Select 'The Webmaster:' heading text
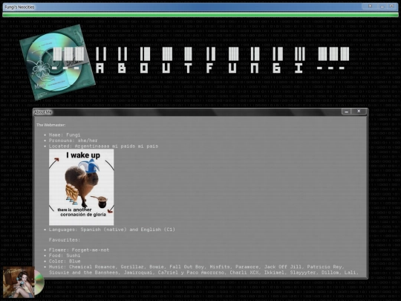This screenshot has width=401, height=301. point(50,125)
